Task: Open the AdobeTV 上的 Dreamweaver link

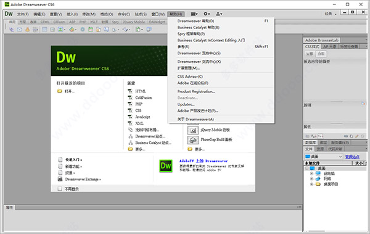Action: click(x=203, y=161)
